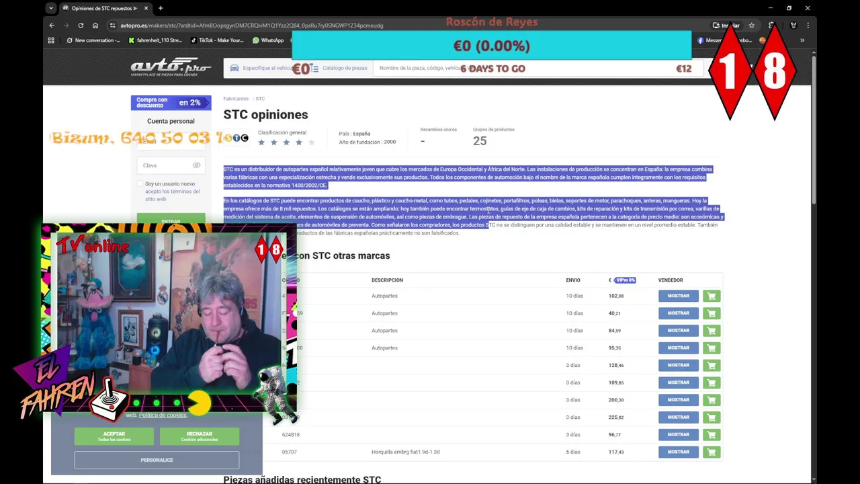Click the DESCRIPCION column header

[x=387, y=280]
